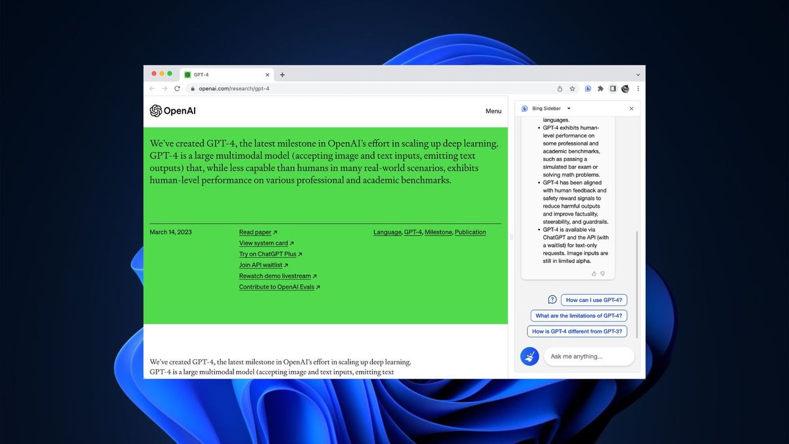This screenshot has width=789, height=444.
Task: Click the blue broom new topic button
Action: (x=529, y=357)
